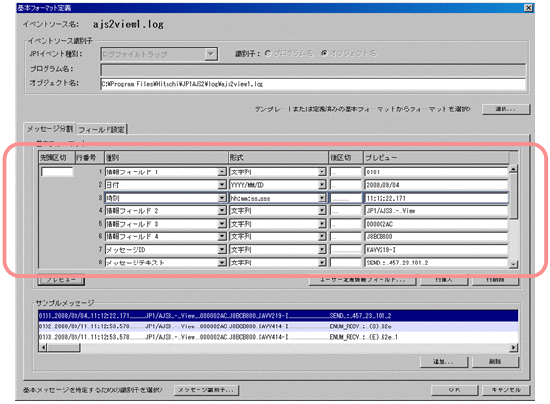Confirm with the OK button

[454, 390]
